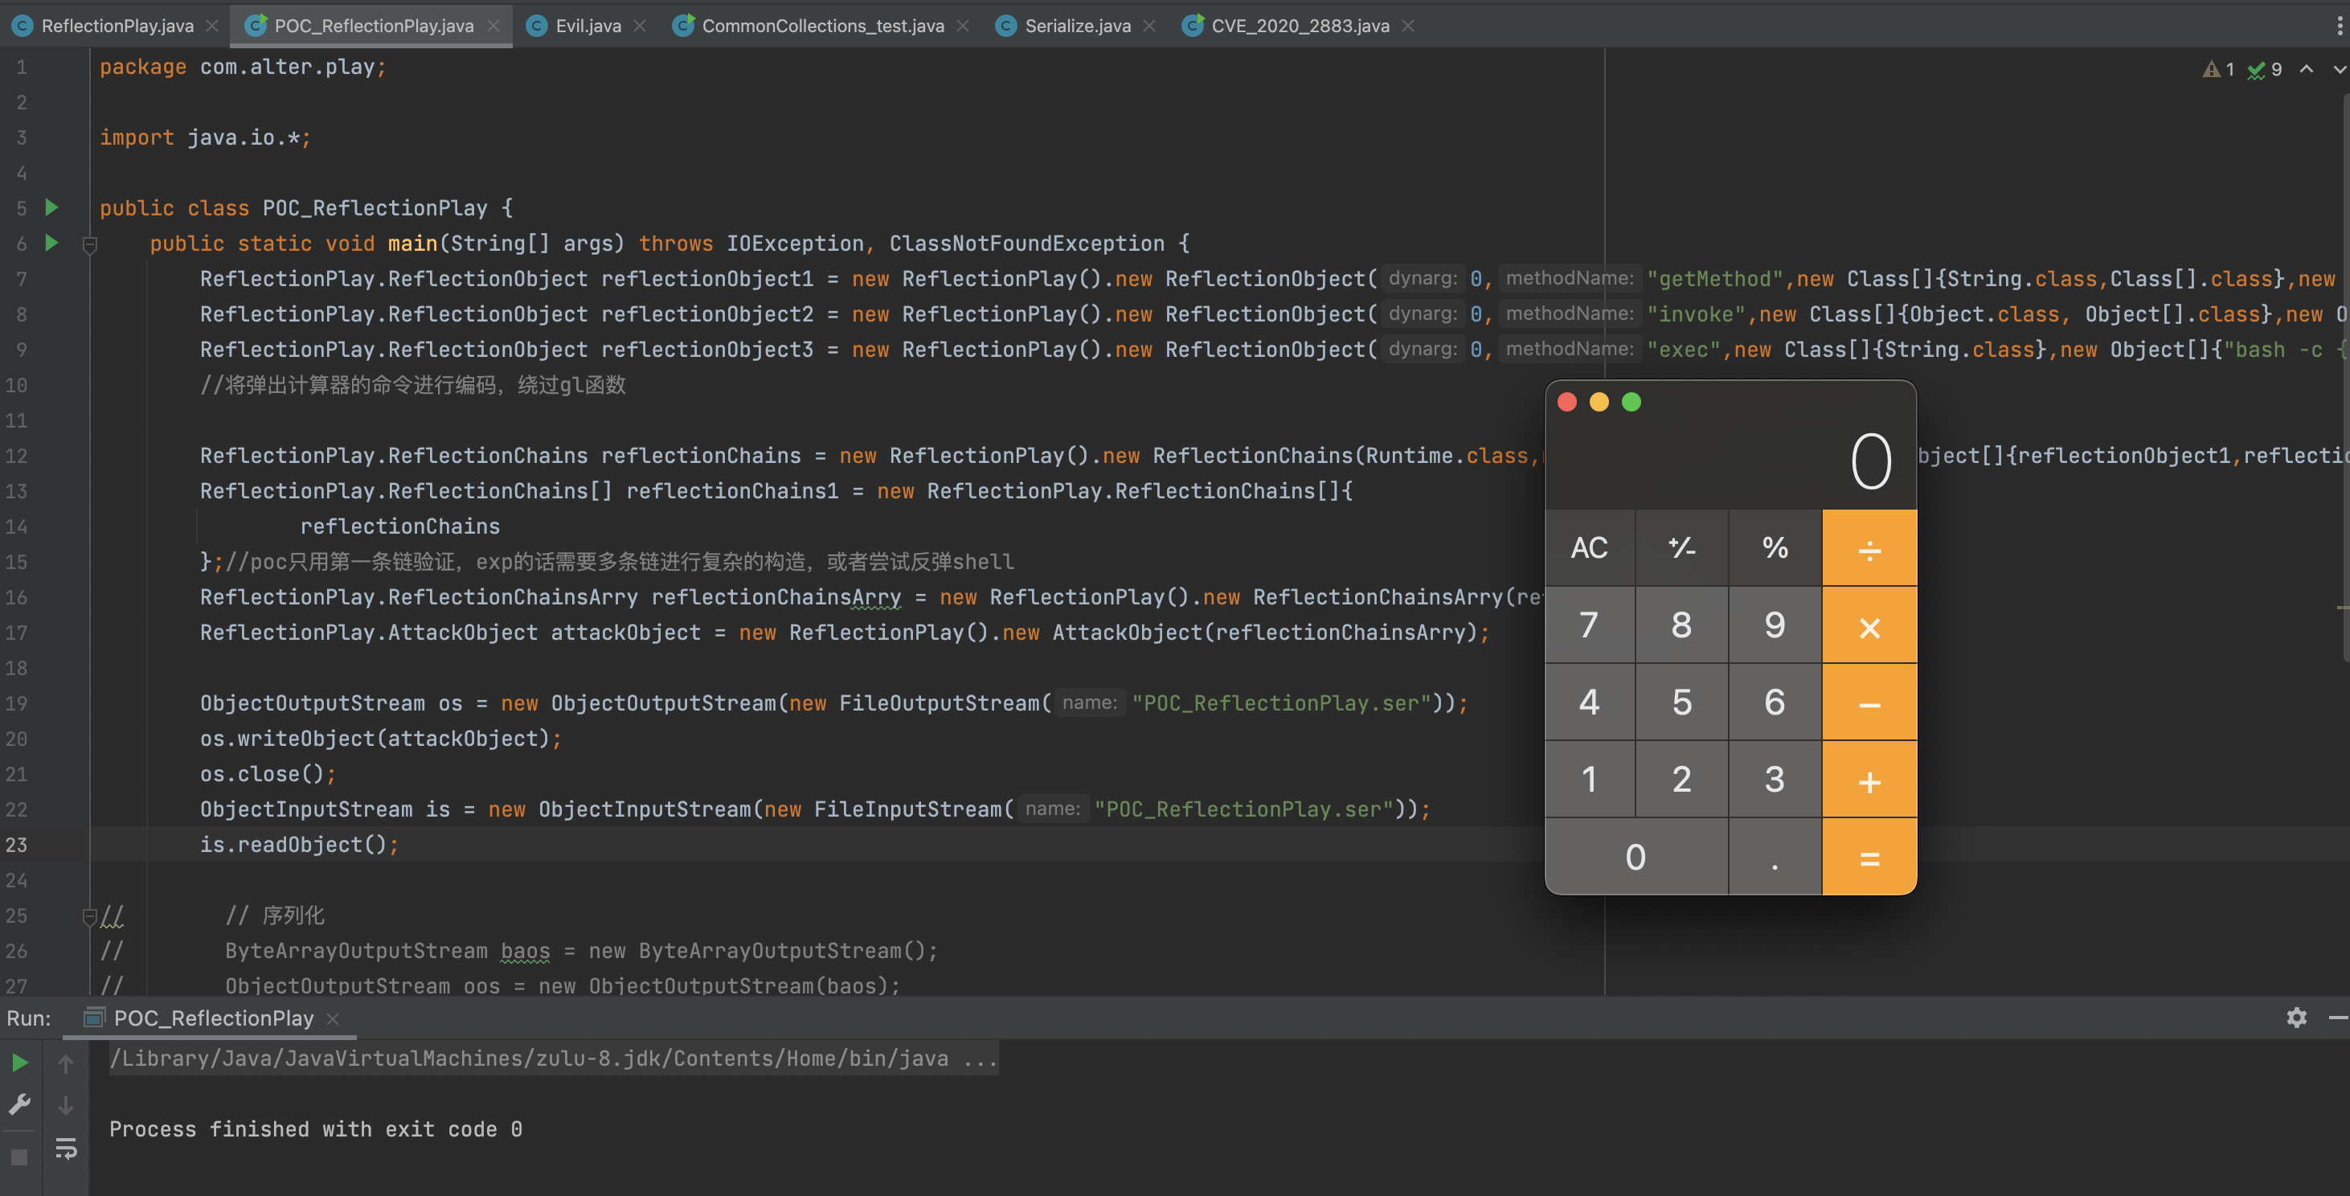Click digit 6 on Calculator
Image resolution: width=2350 pixels, height=1196 pixels.
tap(1775, 702)
